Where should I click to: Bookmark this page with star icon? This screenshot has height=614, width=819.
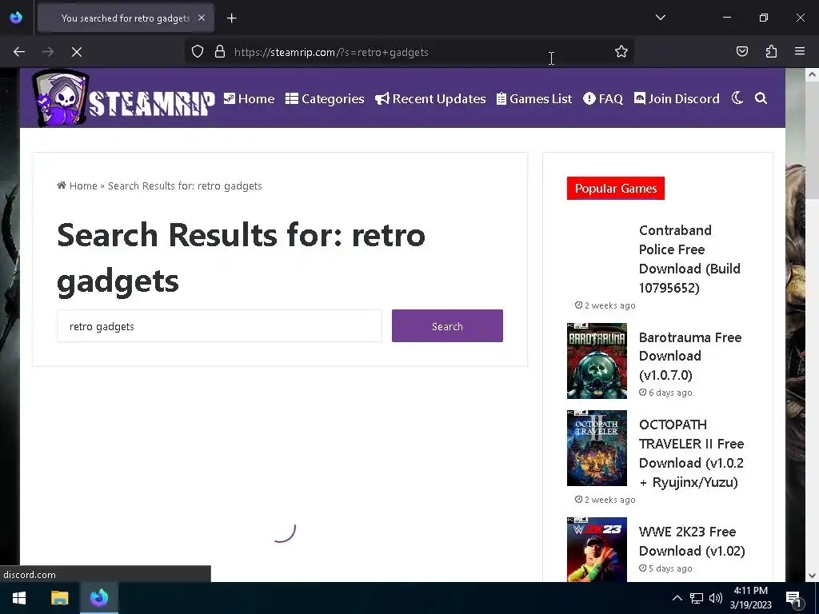[x=621, y=52]
